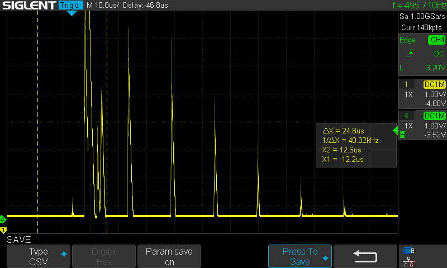The width and height of the screenshot is (447, 268).
Task: Toggle the Param save on option
Action: 169,256
